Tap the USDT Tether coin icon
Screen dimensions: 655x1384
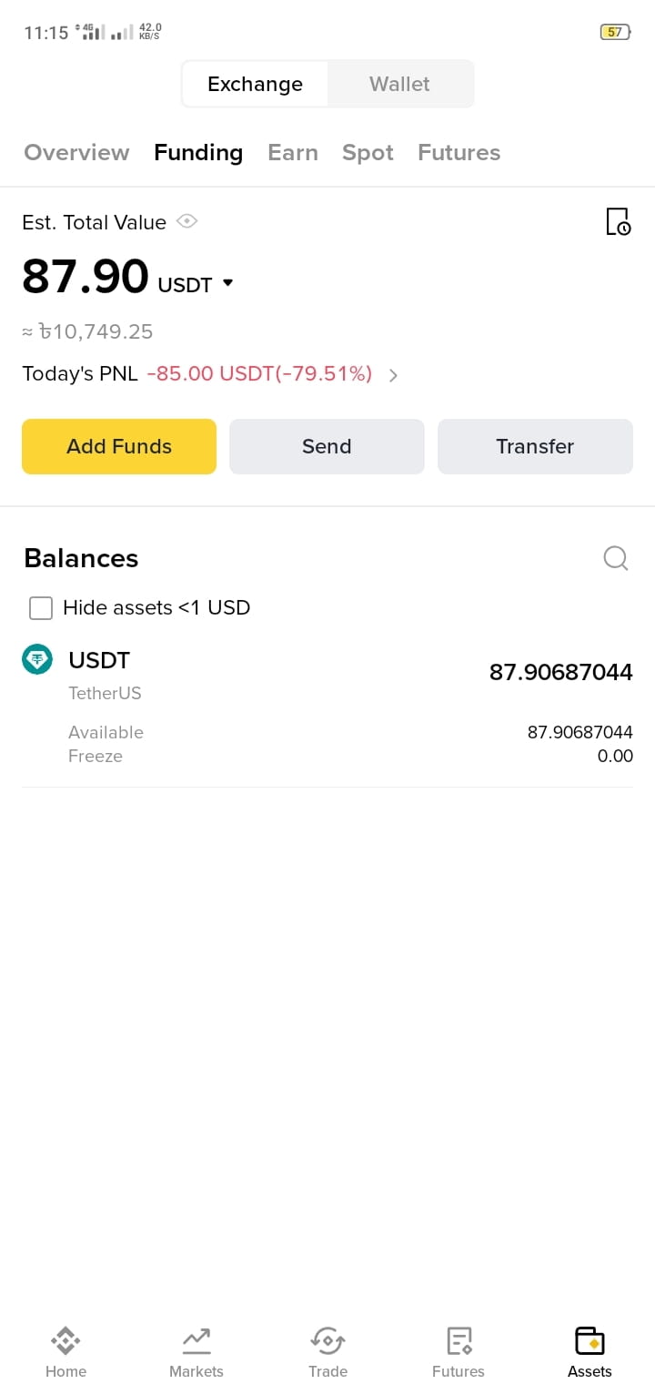[x=37, y=659]
